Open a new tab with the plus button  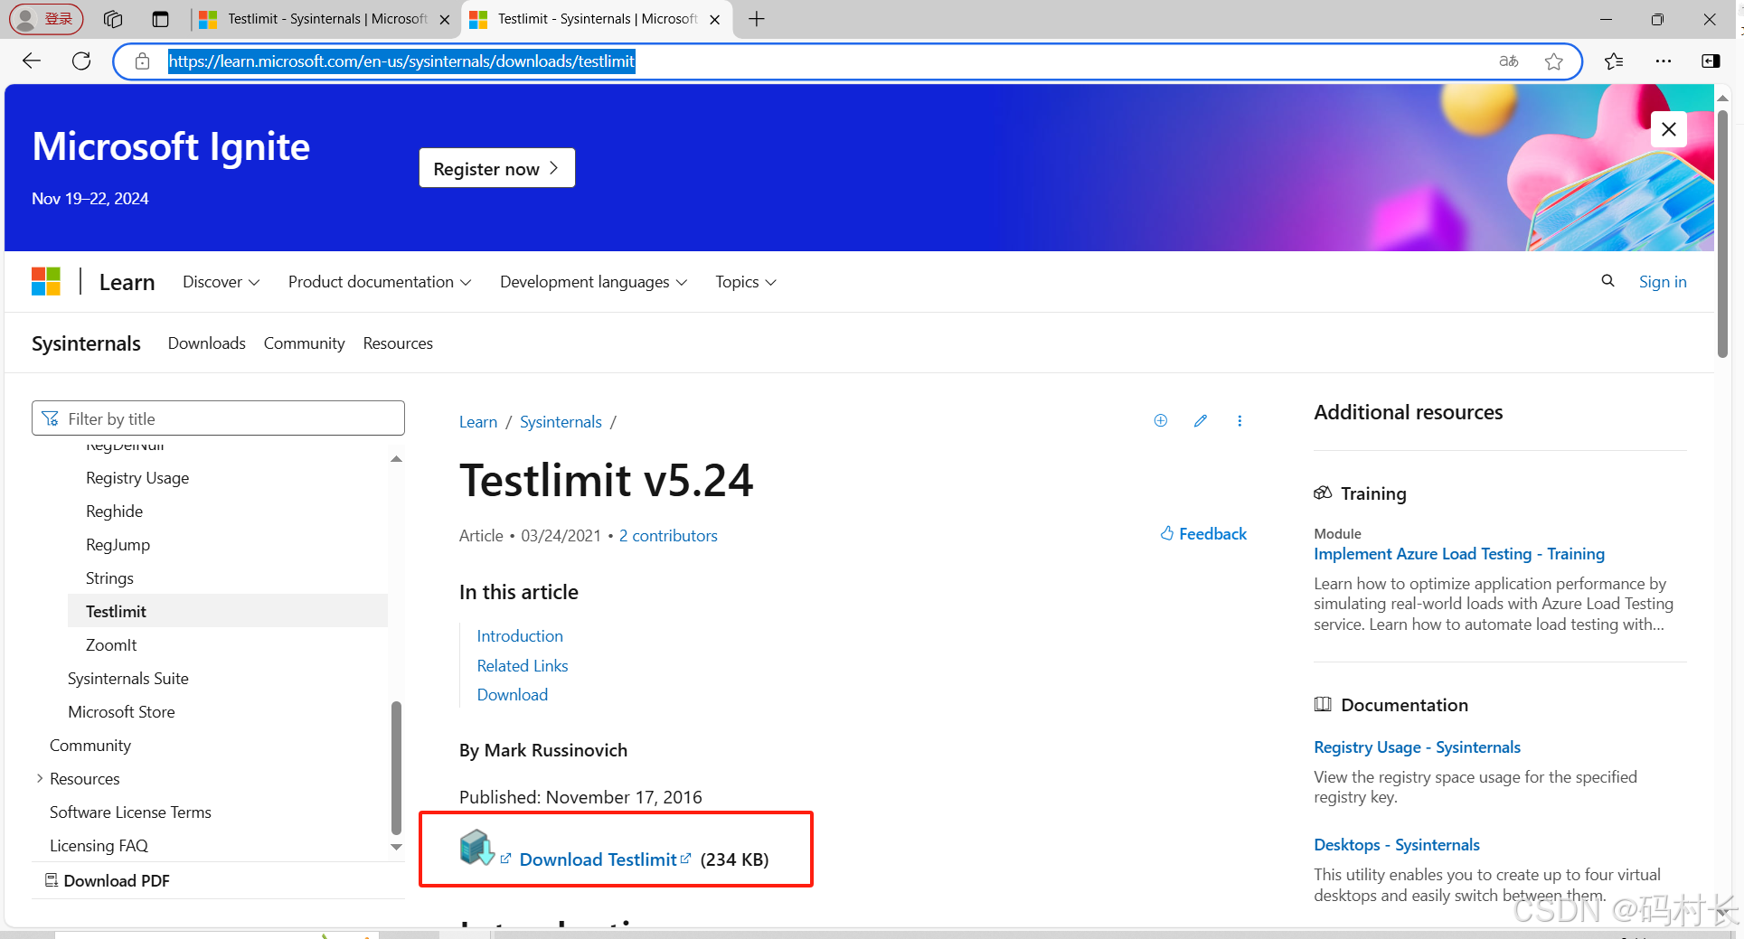pos(757,19)
